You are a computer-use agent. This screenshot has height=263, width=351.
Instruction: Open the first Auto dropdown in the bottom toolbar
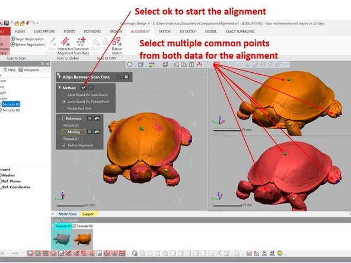(x=7, y=253)
